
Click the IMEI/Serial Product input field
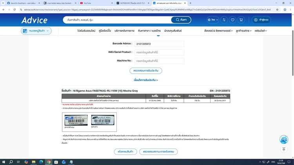point(159,52)
